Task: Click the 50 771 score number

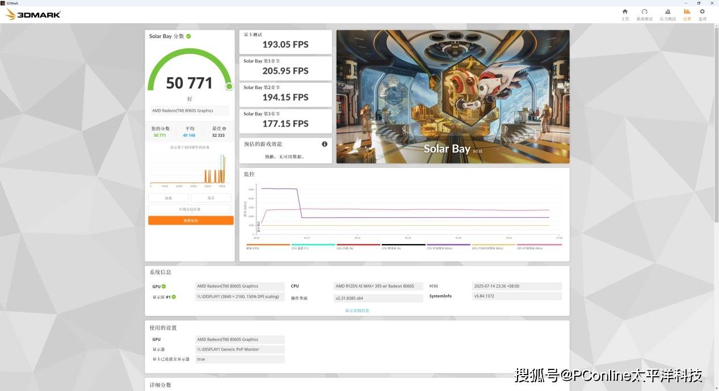Action: 189,83
